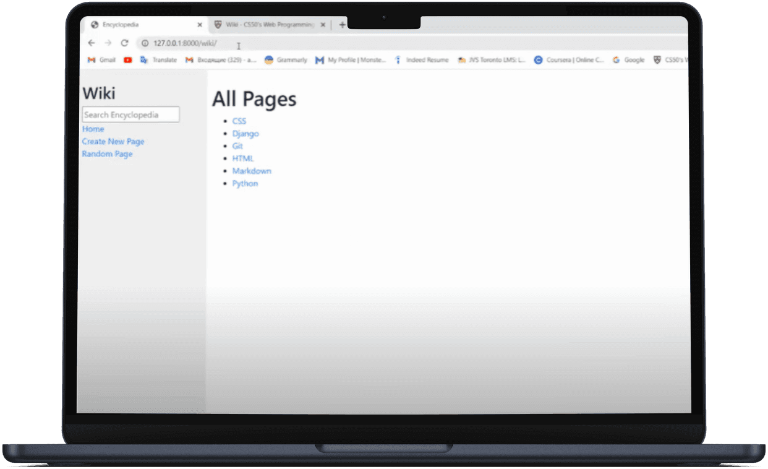Click the All Pages heading

pyautogui.click(x=254, y=99)
